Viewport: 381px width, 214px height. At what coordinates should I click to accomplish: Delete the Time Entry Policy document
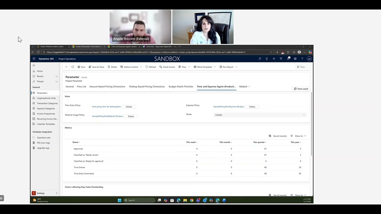click(x=129, y=107)
